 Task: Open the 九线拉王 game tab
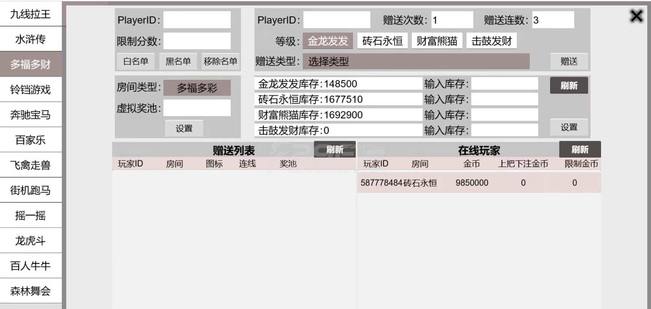pos(31,14)
